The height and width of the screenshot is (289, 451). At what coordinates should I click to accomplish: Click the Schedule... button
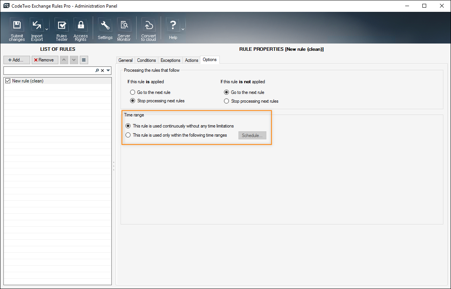click(252, 135)
